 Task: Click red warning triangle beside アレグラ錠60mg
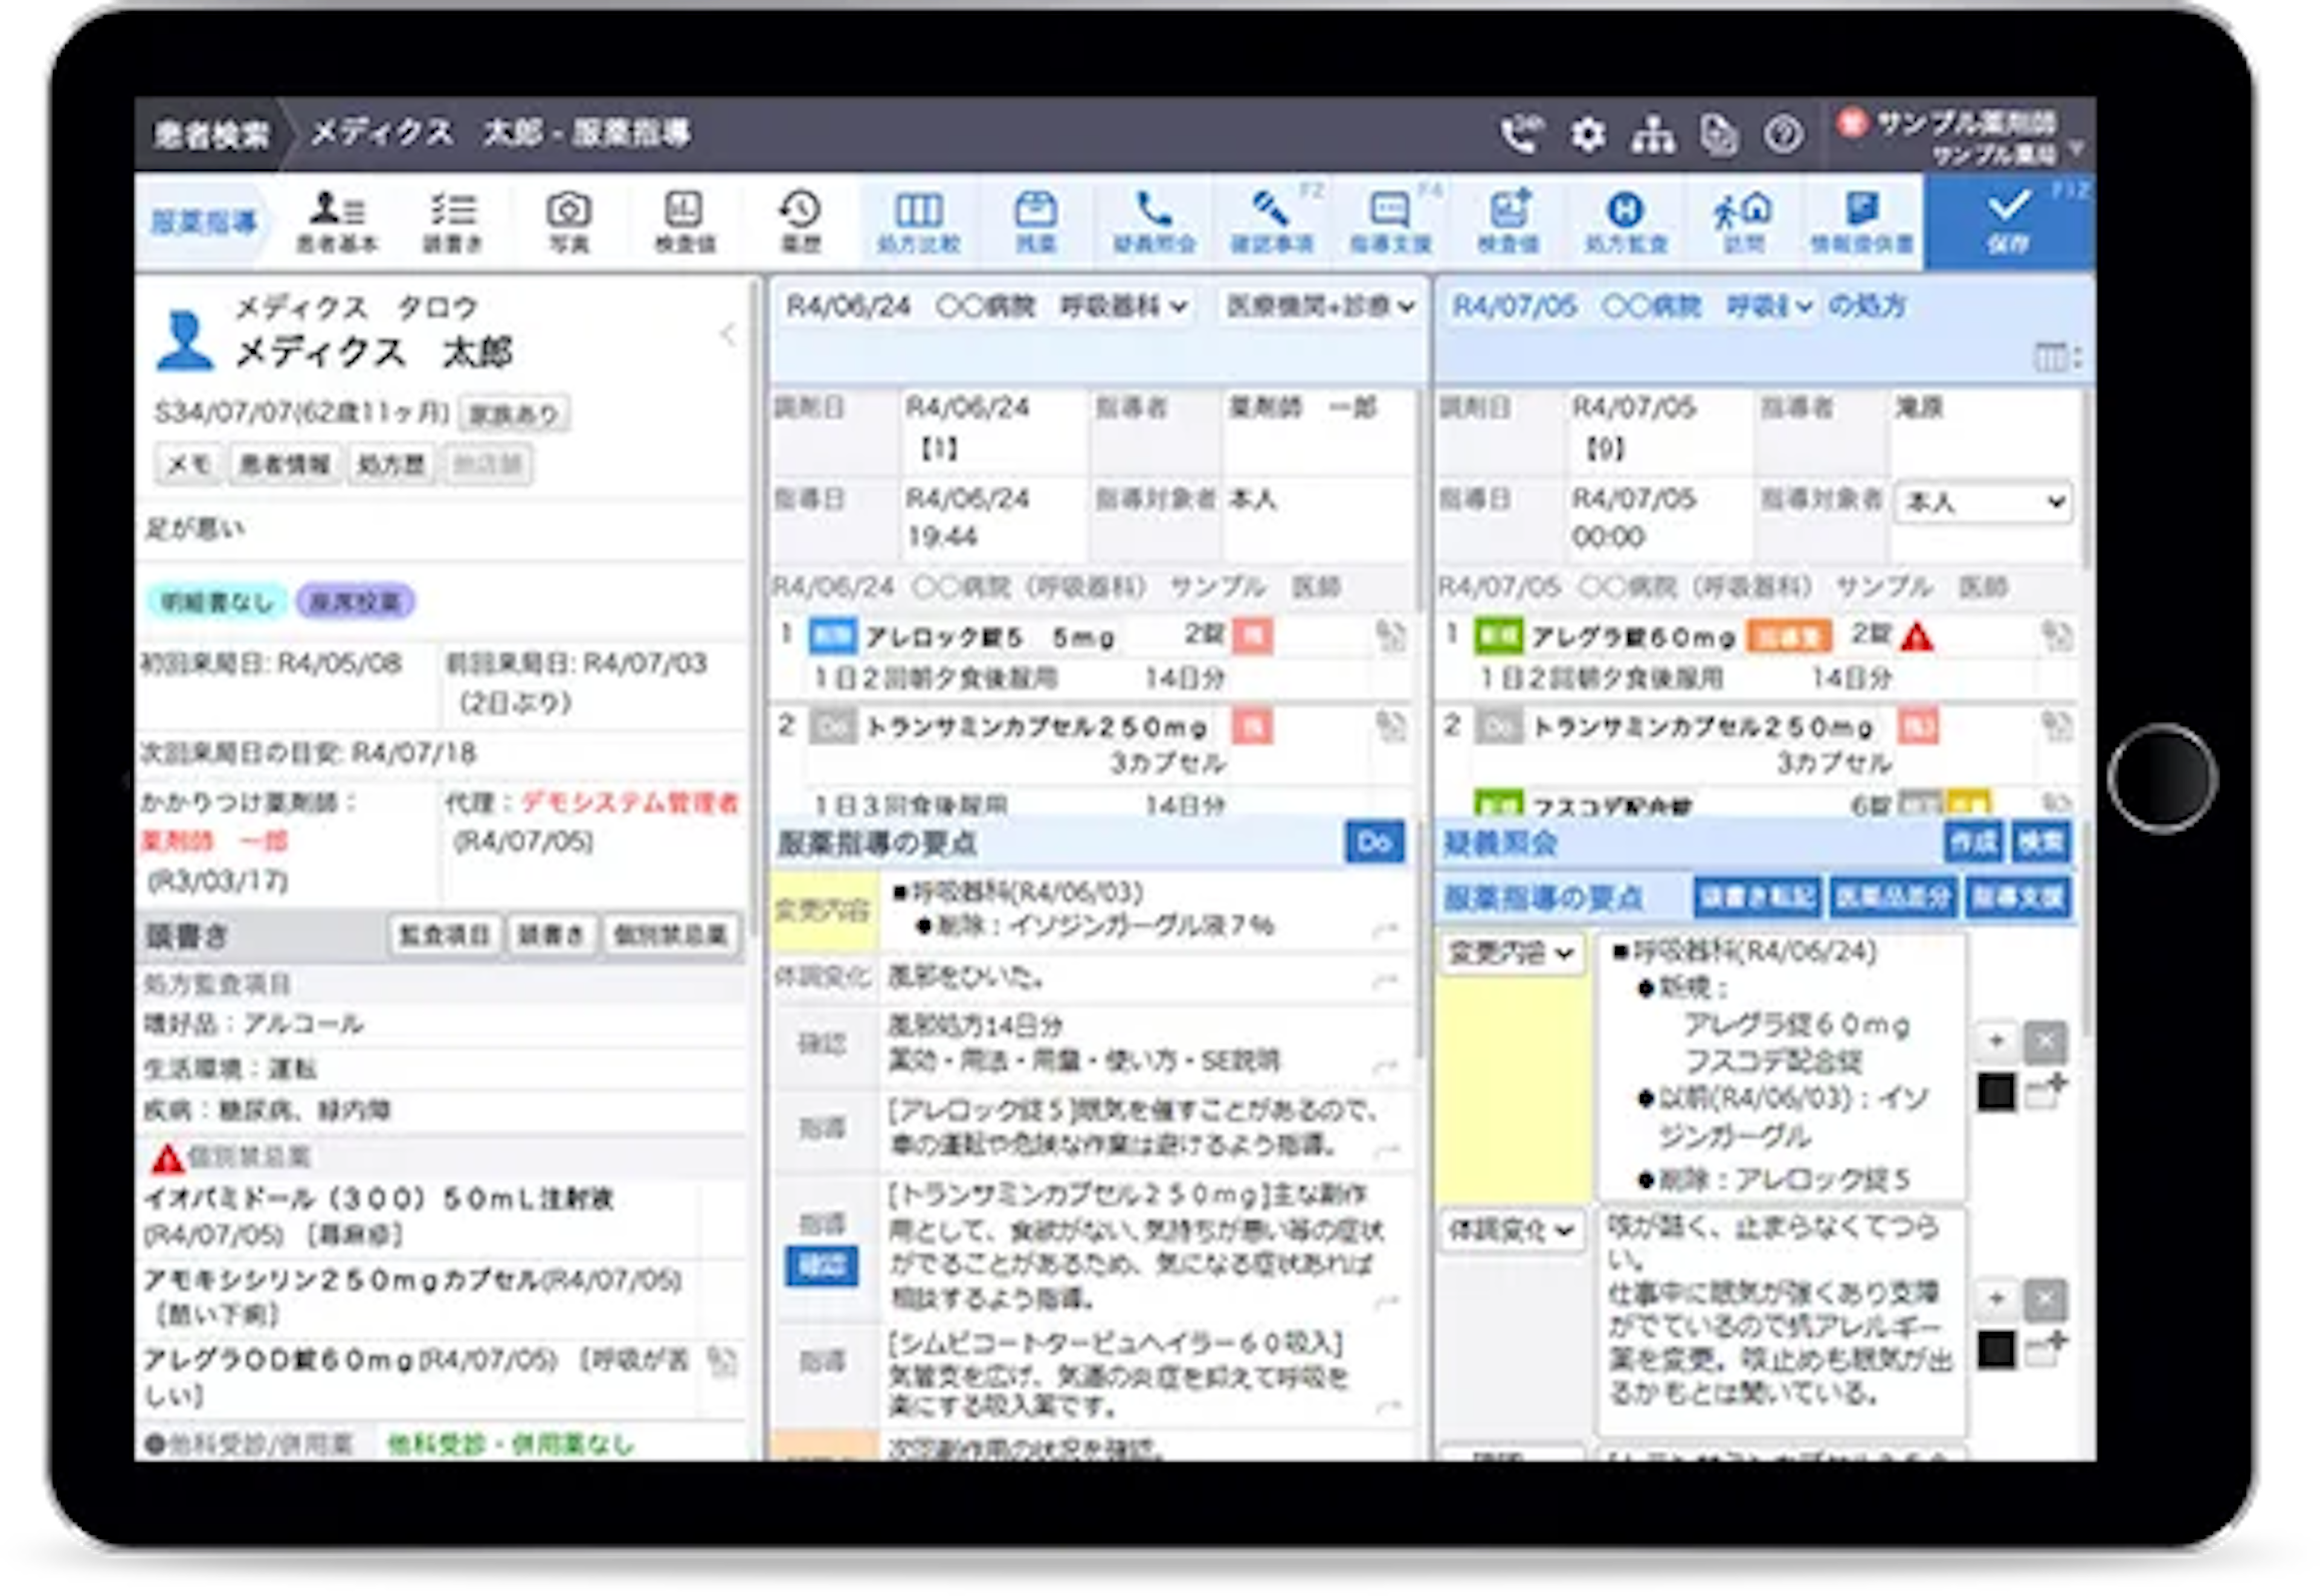[x=1917, y=637]
